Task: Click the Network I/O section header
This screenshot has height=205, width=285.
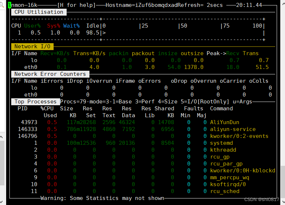Action: pos(32,46)
